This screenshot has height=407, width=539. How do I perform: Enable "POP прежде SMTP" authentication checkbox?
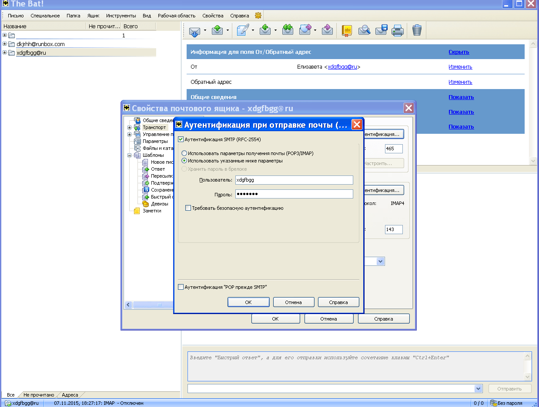tap(181, 287)
